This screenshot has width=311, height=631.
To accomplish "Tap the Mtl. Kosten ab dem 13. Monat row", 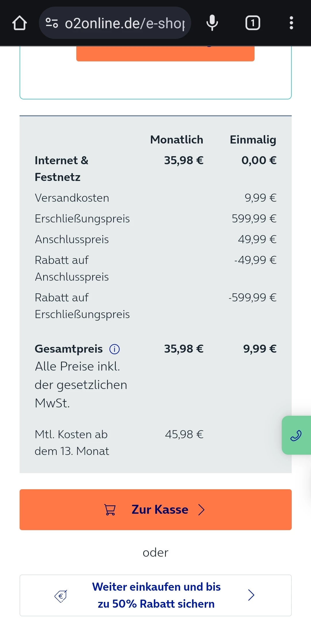I will click(x=72, y=443).
